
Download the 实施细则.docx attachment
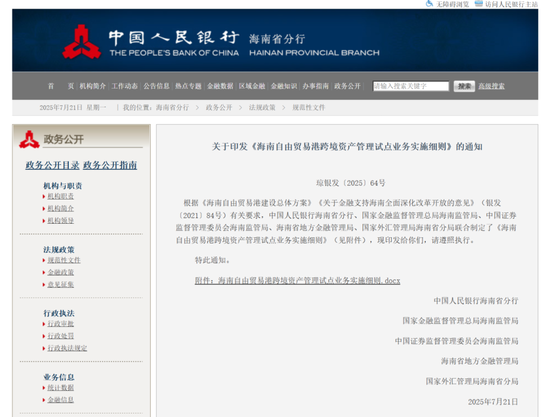coord(297,280)
